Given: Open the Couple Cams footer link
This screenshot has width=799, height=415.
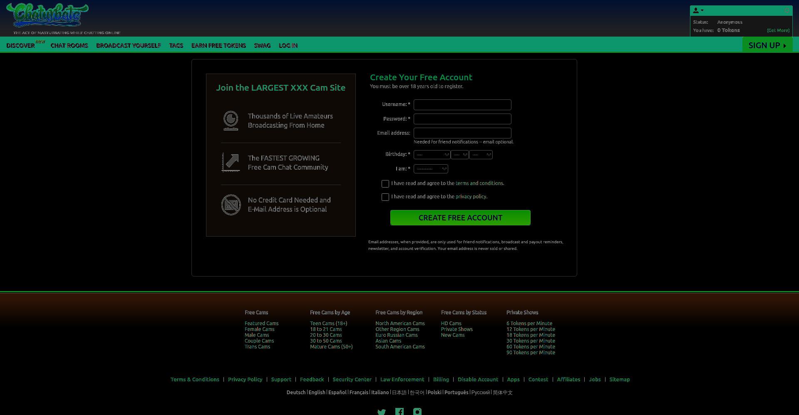Looking at the screenshot, I should click(x=259, y=341).
